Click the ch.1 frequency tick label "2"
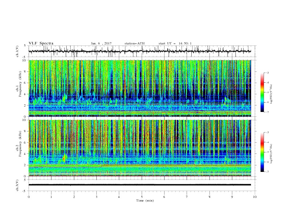The height and width of the screenshot is (221, 287). coord(25,105)
